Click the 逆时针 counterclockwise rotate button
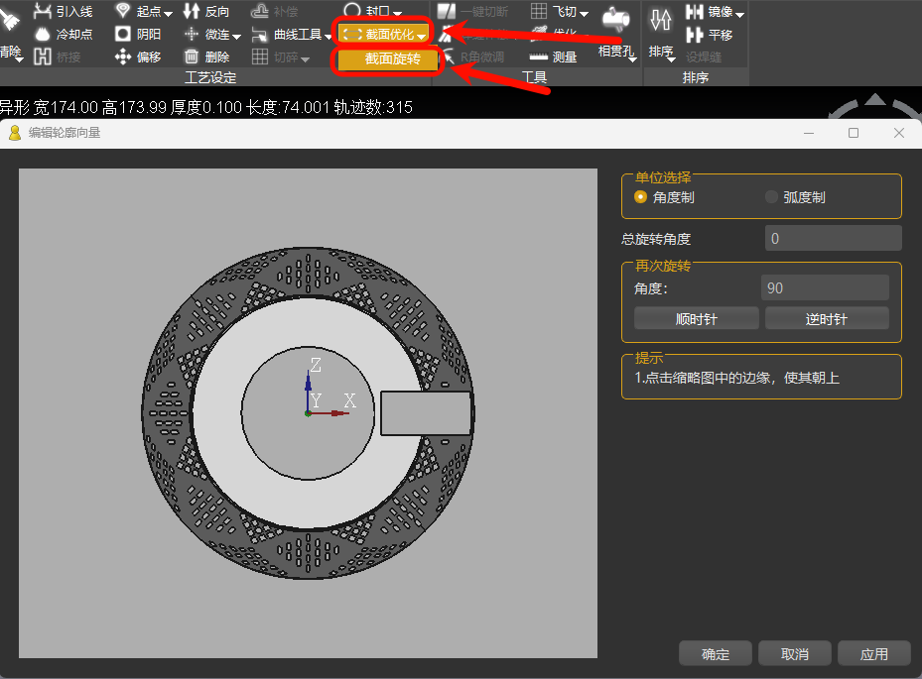The image size is (922, 679). [x=827, y=318]
